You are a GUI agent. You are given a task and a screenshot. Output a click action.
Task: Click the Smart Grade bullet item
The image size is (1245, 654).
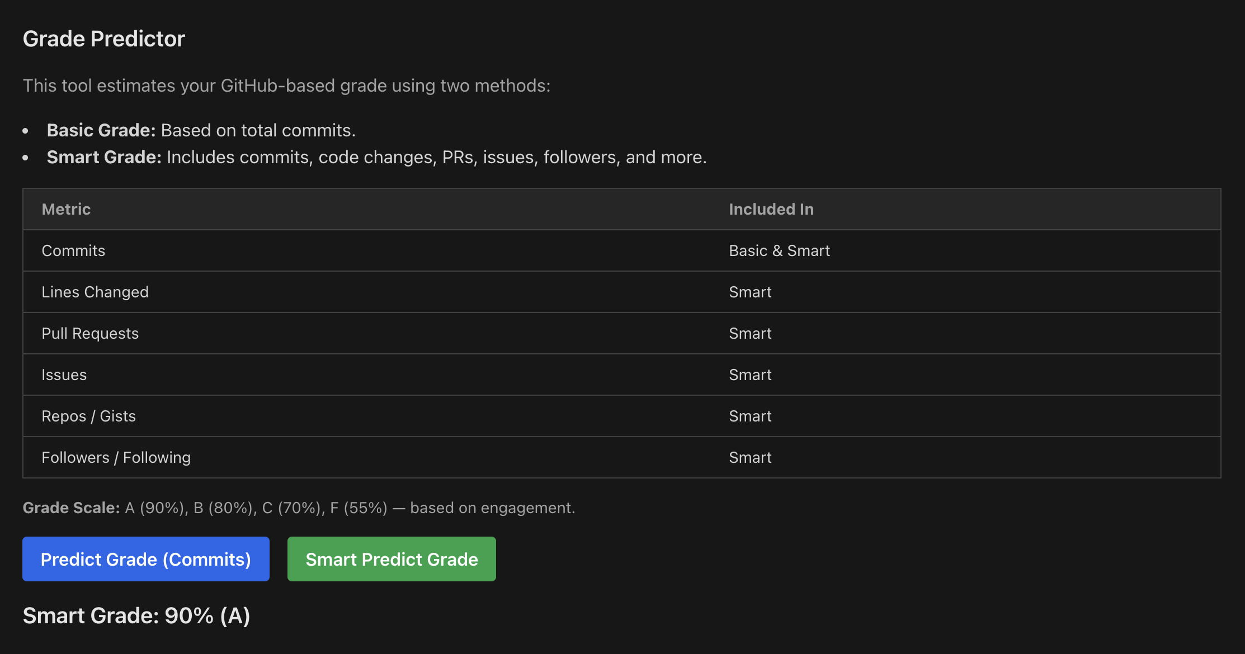click(377, 157)
